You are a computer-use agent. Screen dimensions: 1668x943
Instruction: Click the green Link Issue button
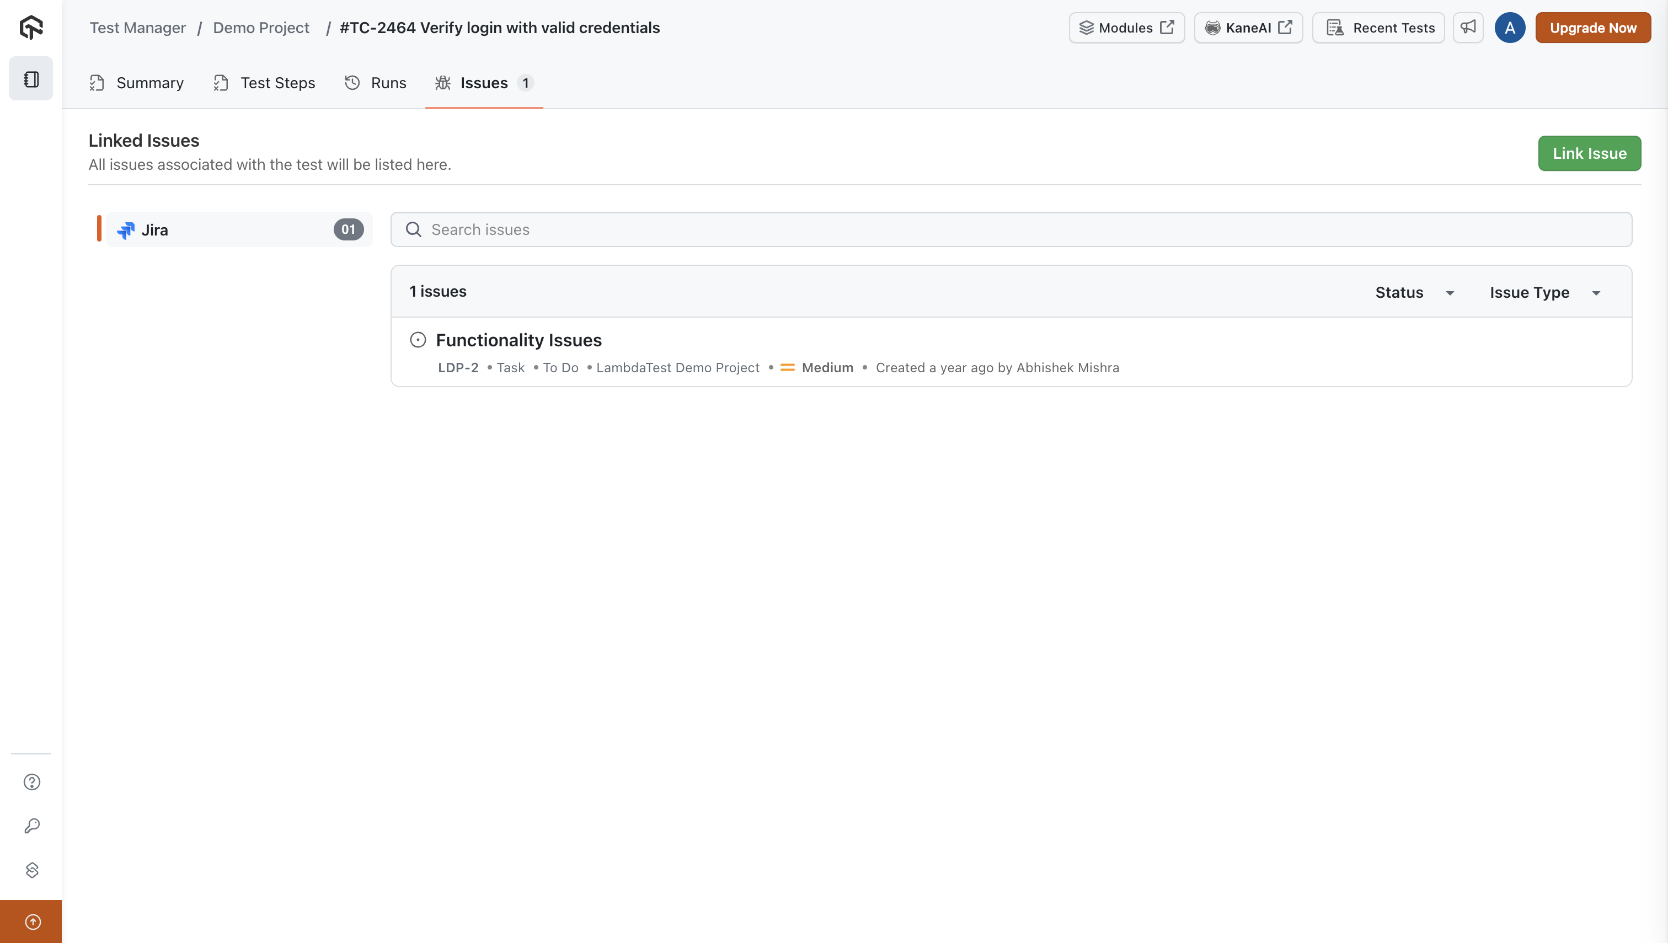[x=1590, y=153]
